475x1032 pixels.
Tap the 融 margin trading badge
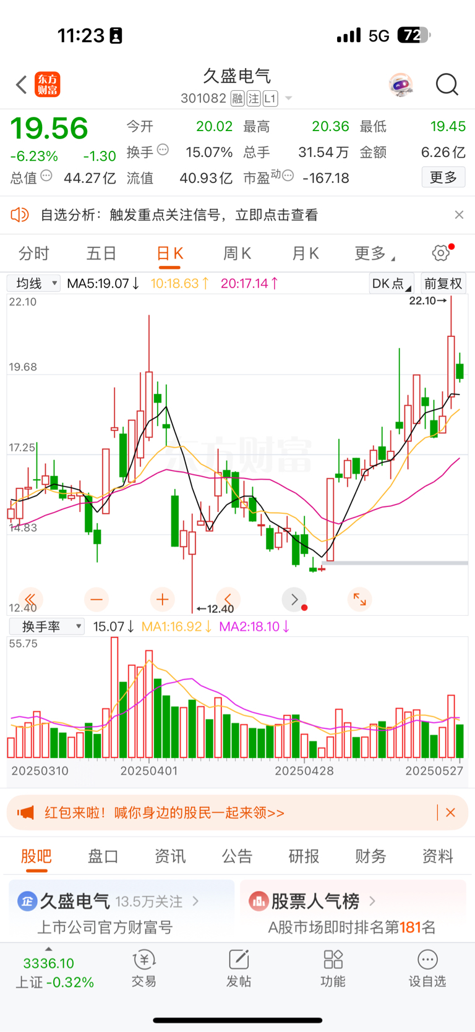[x=237, y=98]
